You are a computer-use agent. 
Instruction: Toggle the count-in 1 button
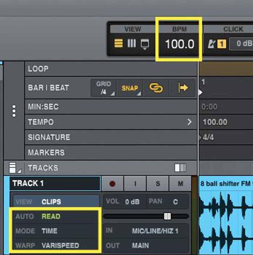click(222, 44)
